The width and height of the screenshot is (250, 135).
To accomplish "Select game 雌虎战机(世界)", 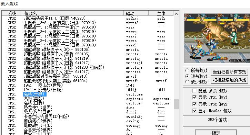I will (38, 121).
